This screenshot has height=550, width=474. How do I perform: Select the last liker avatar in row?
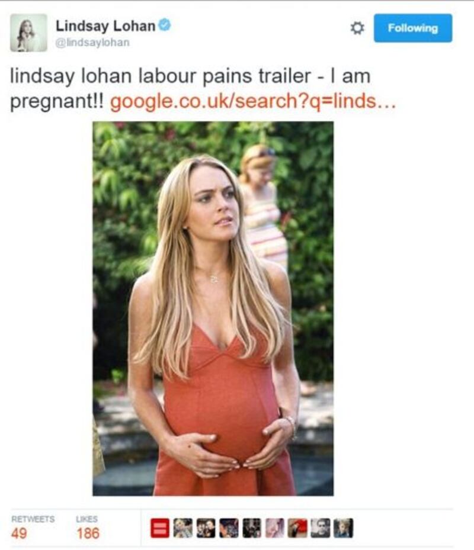coord(343,528)
